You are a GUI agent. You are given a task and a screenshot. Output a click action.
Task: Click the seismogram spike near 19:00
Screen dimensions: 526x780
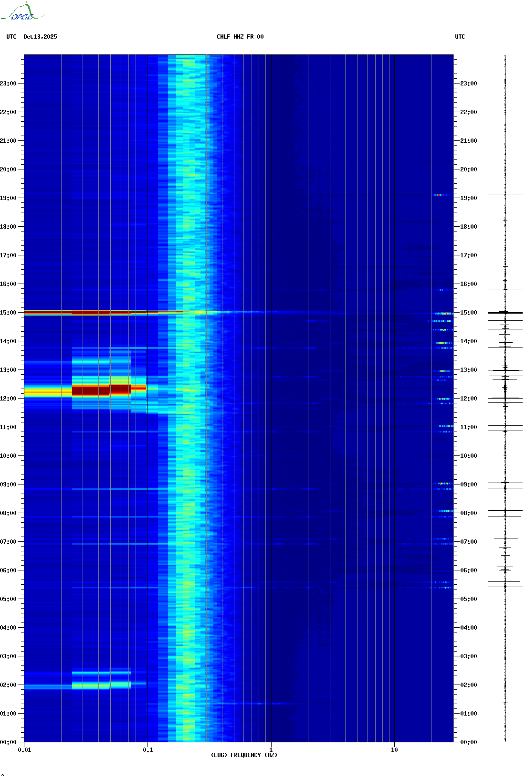[x=505, y=194]
